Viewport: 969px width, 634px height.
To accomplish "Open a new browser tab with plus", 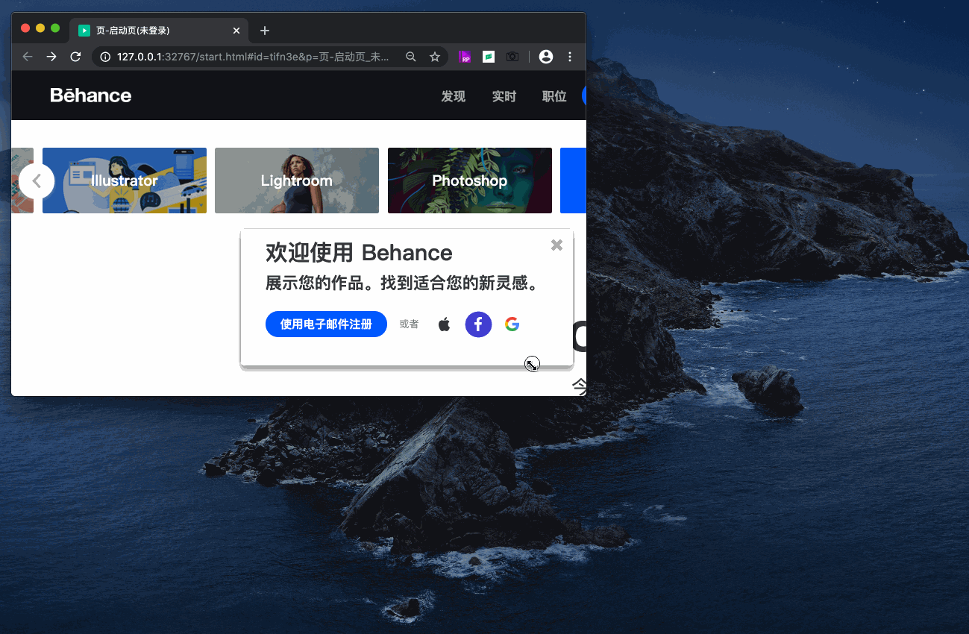I will [264, 31].
